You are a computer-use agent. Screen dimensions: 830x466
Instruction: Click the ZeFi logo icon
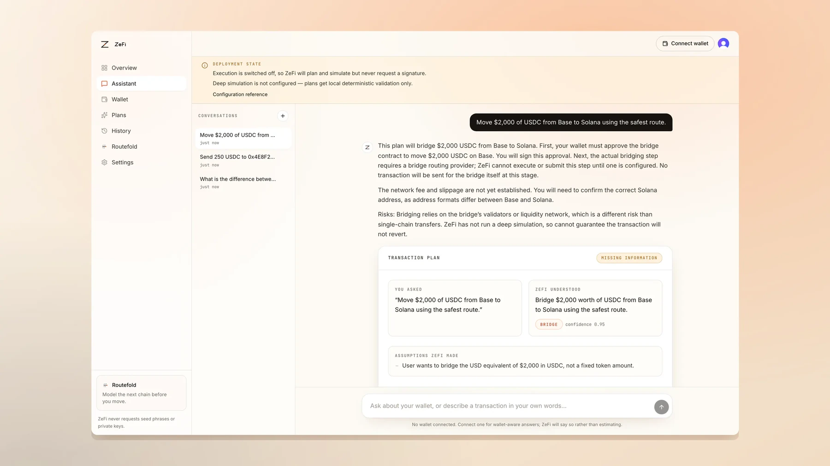(x=105, y=44)
